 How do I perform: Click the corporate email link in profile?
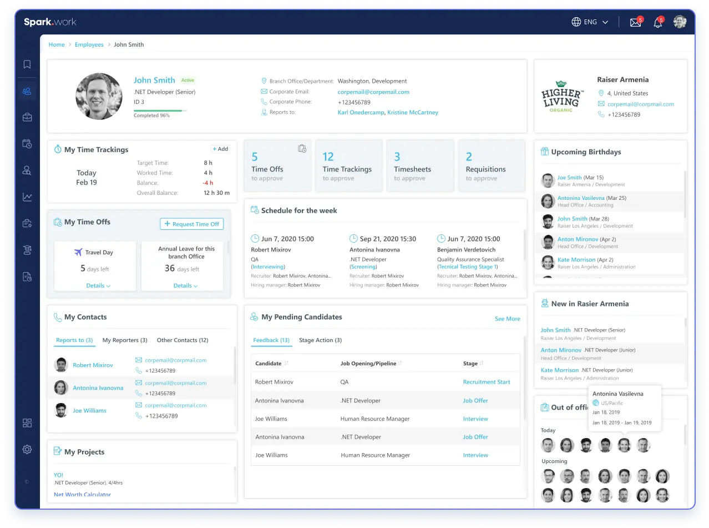(373, 92)
